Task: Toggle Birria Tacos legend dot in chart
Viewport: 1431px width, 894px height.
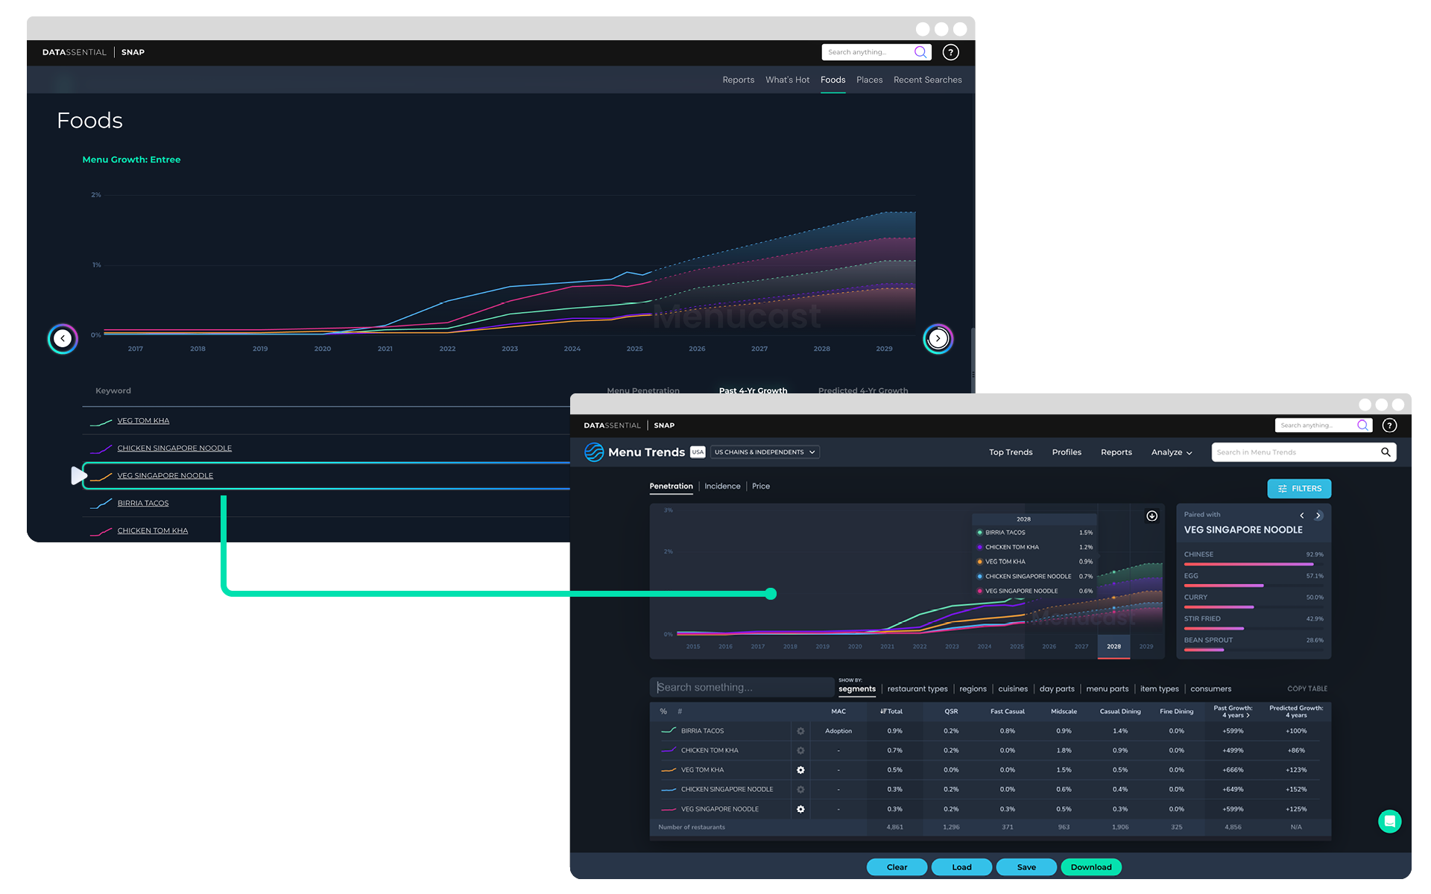Action: point(979,533)
